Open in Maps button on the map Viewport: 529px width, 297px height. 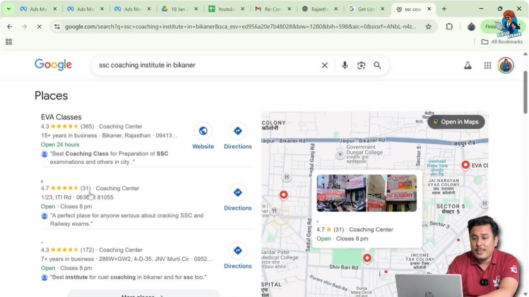coord(456,122)
